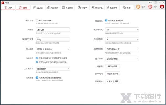This screenshot has height=105, width=166.
Task: Switch to the 本地搜索 tab
Action: tap(68, 8)
